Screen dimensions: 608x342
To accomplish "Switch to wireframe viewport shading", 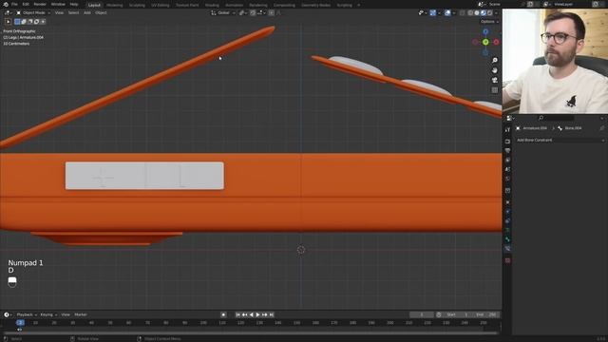I will tap(470, 12).
